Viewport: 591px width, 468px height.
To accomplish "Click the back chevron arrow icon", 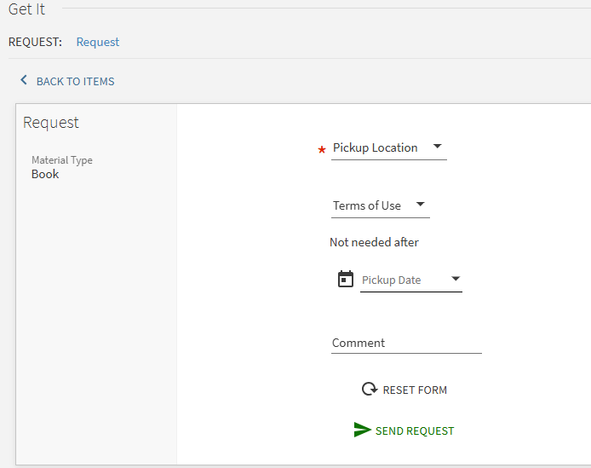I will [24, 80].
